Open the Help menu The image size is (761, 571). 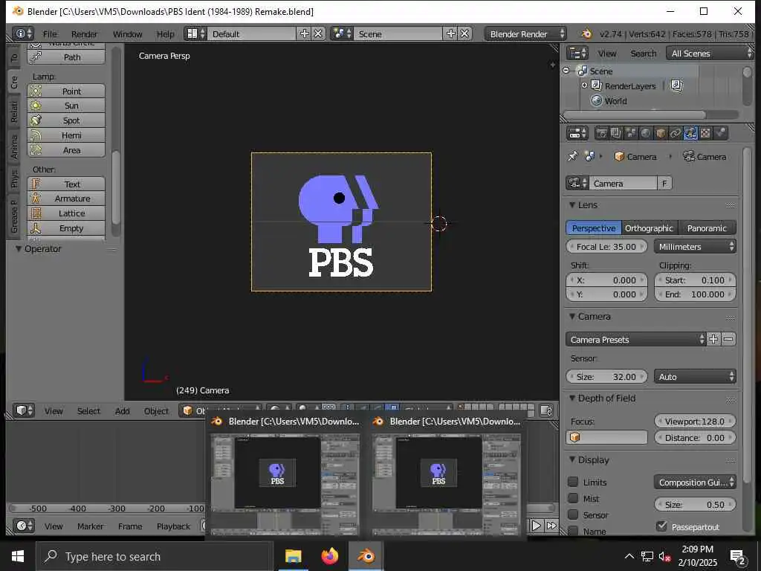[x=165, y=34]
